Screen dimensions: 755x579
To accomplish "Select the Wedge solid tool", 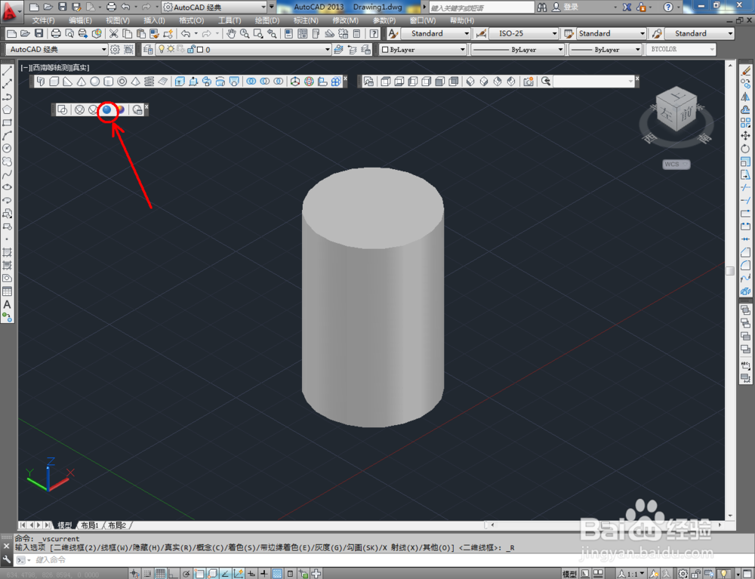I will pos(67,82).
